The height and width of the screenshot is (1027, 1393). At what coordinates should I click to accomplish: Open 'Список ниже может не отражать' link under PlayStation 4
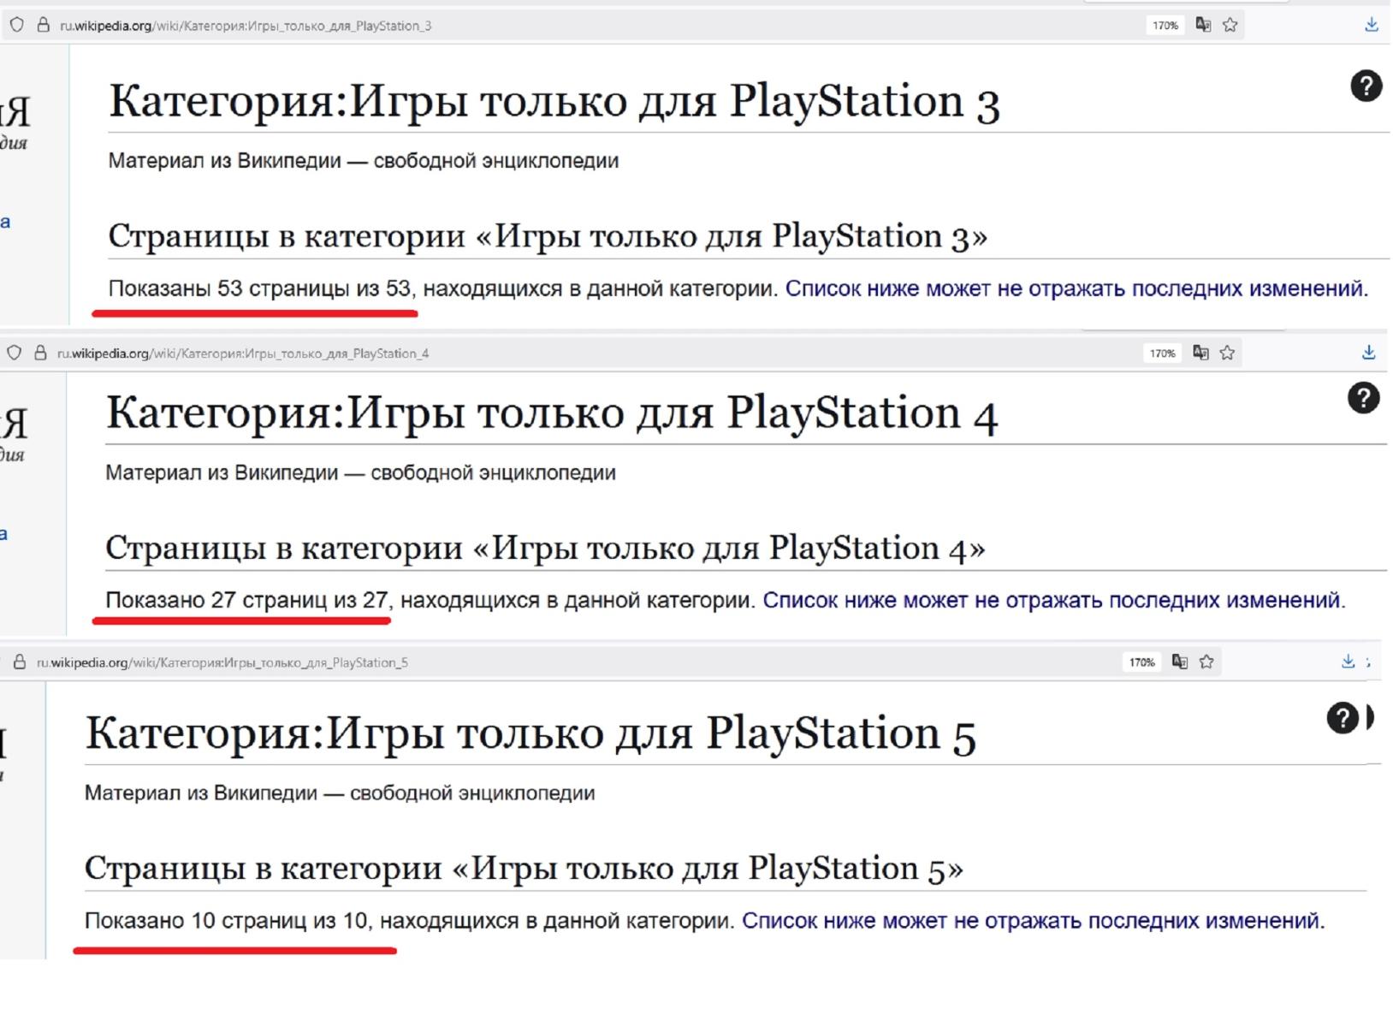(x=1054, y=600)
